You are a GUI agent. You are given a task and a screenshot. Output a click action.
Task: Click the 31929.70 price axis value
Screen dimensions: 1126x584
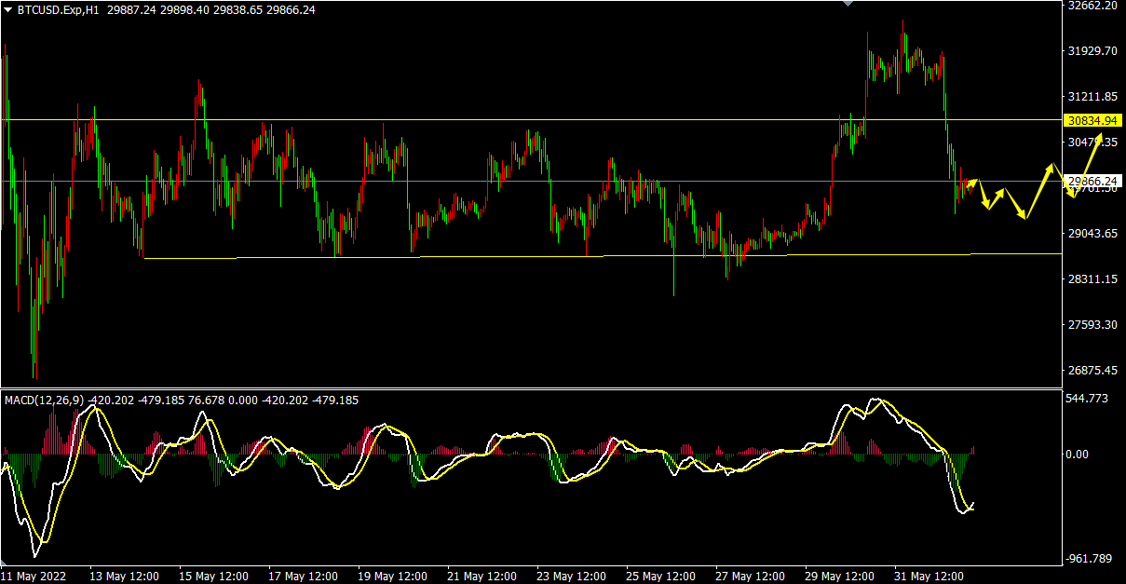click(x=1092, y=51)
